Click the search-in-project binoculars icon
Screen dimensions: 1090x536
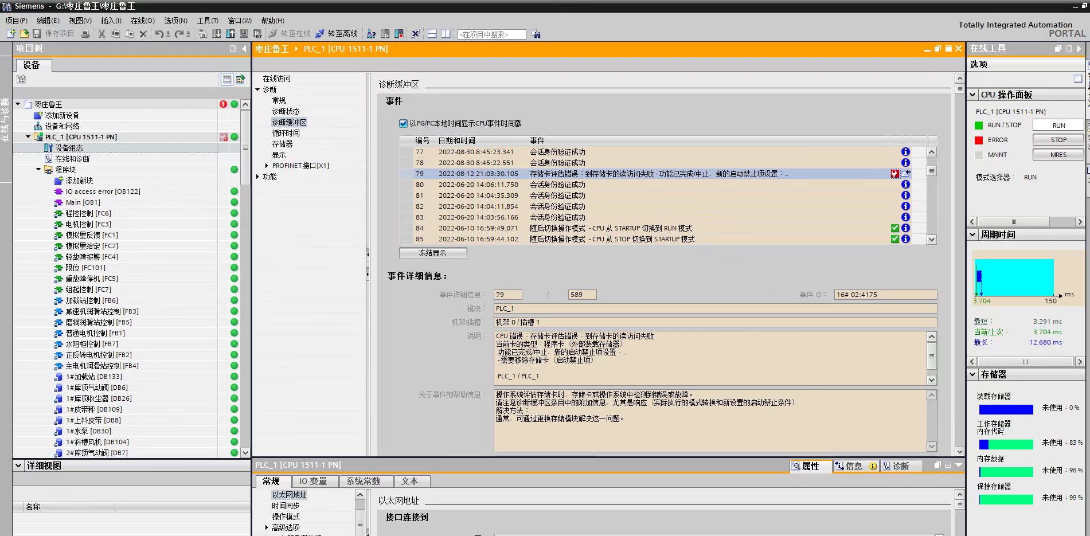point(536,34)
